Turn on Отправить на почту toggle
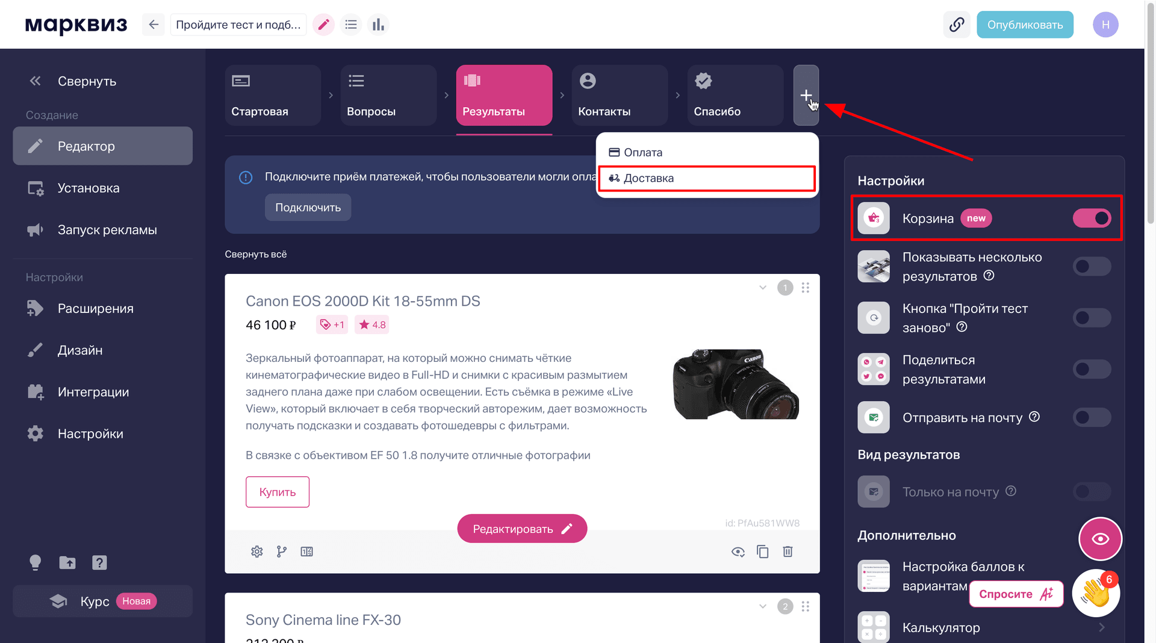The image size is (1156, 643). pos(1092,417)
